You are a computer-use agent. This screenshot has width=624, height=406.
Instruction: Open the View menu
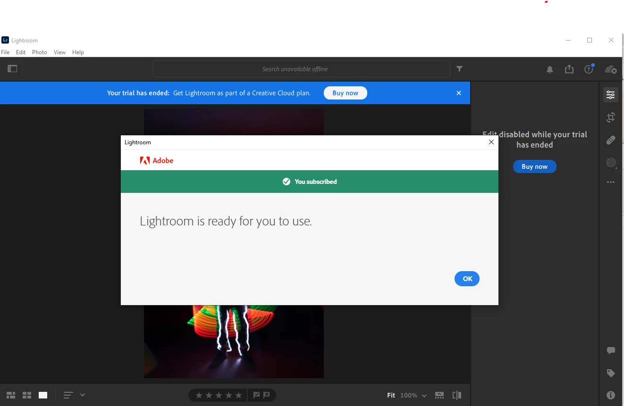[59, 52]
